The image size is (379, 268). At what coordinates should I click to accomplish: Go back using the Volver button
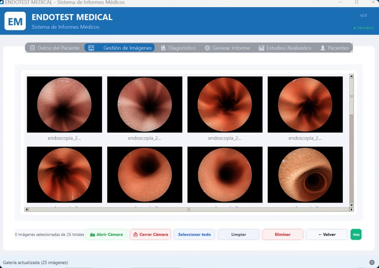(x=327, y=234)
